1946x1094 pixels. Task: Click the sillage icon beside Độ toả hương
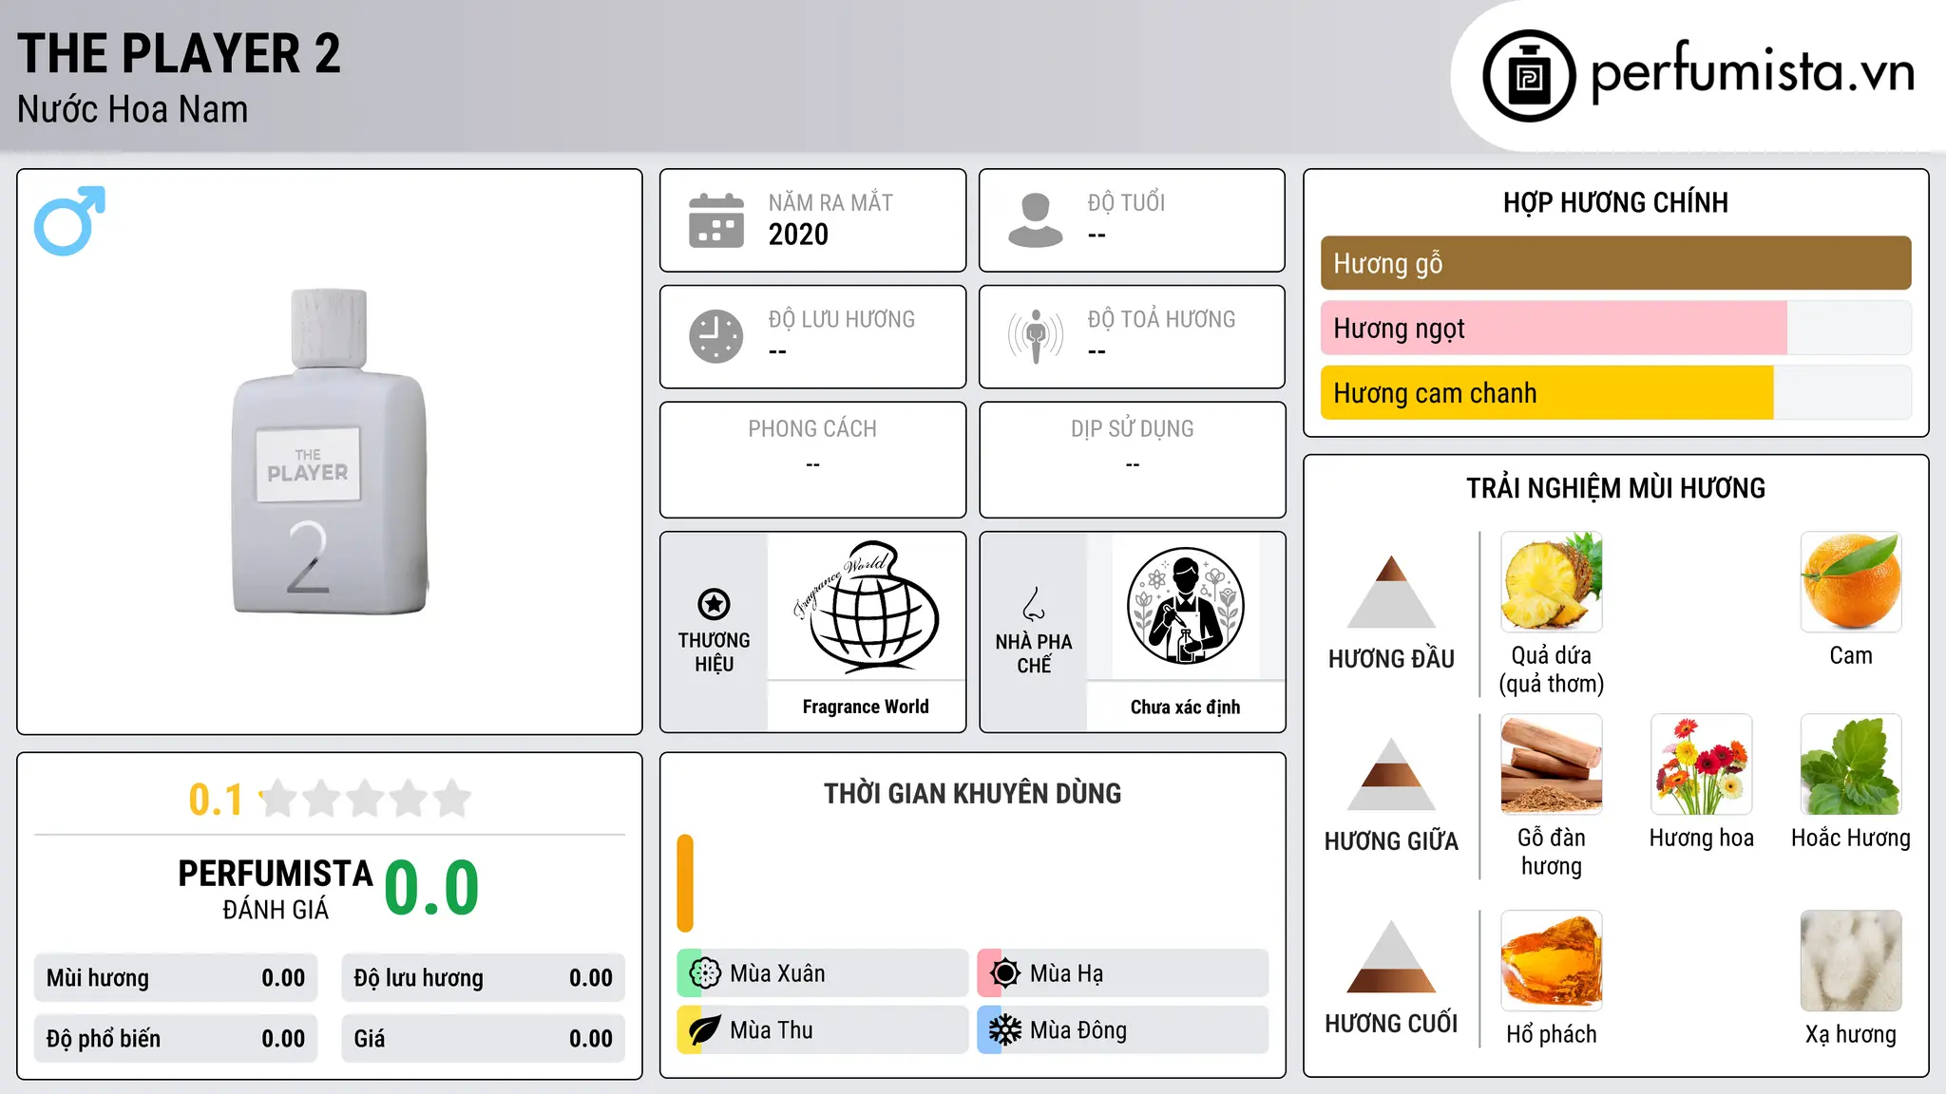coord(1036,336)
